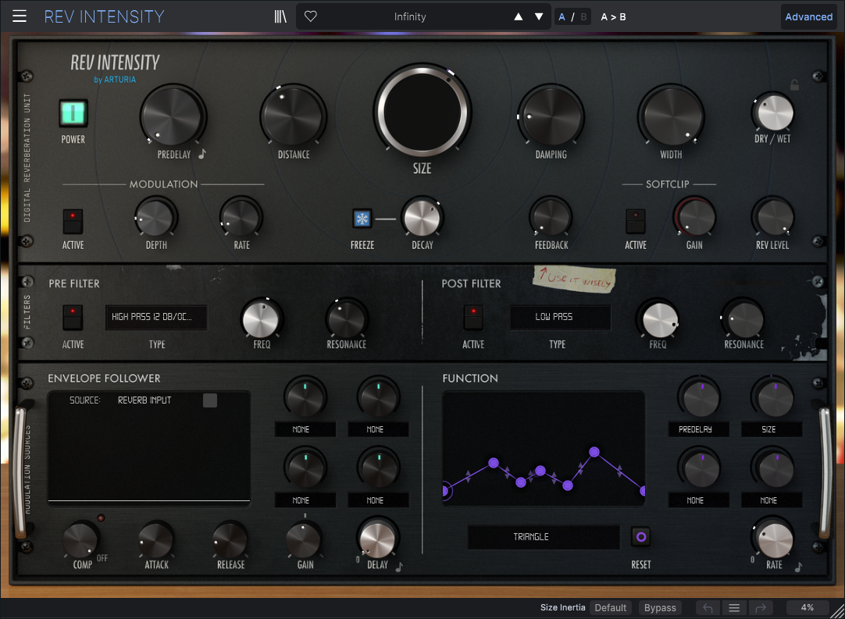Open the Pre Filter type dropdown

pos(156,317)
